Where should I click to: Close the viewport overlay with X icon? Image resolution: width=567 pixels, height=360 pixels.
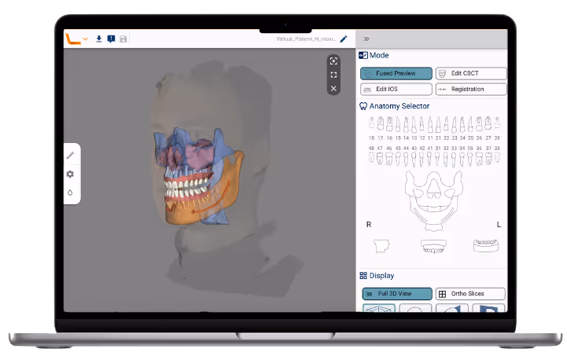(x=333, y=89)
